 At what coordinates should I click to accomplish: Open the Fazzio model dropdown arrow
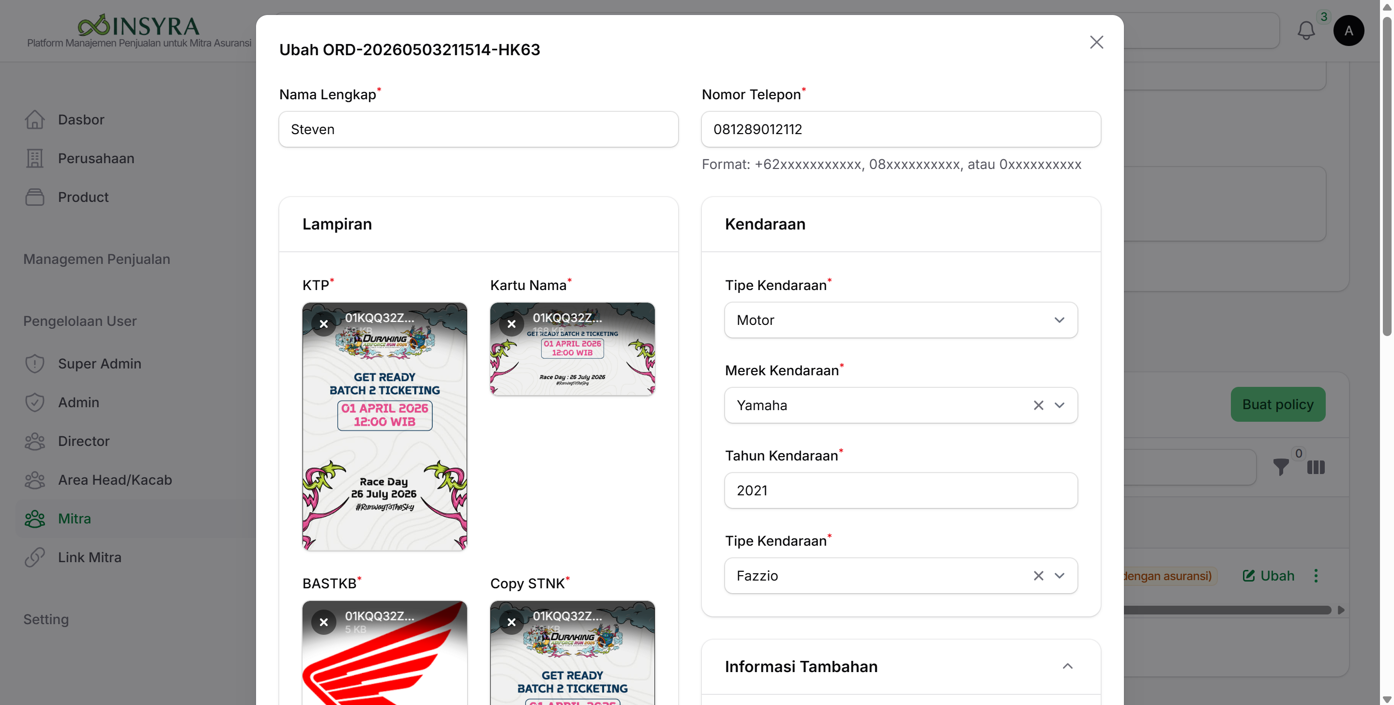click(x=1060, y=576)
